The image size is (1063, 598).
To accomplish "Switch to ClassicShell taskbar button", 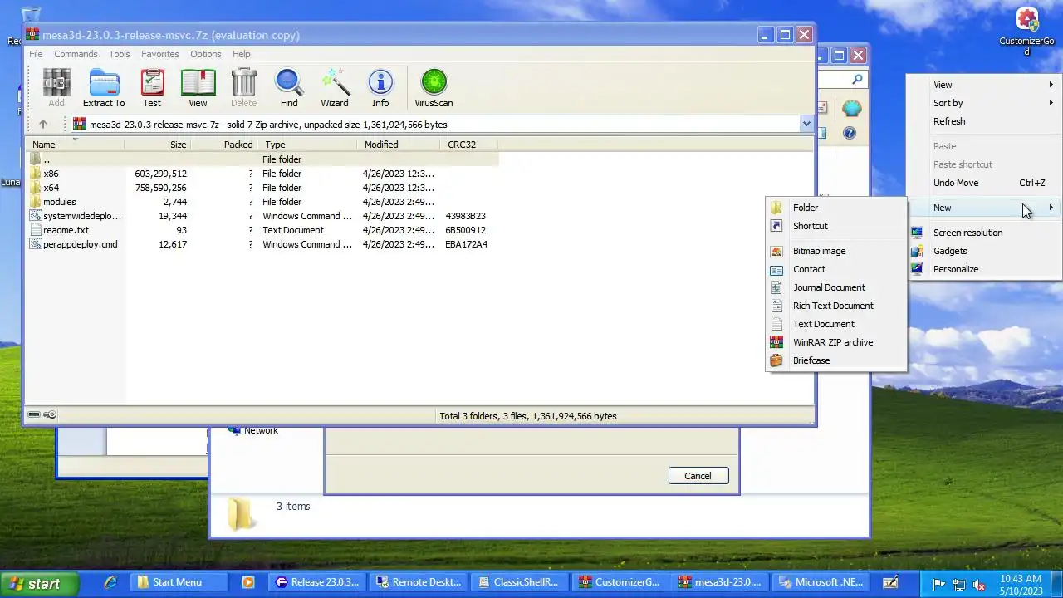I will coord(520,582).
